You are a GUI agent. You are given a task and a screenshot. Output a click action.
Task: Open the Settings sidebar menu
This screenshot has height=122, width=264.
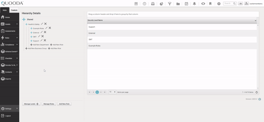[x=10, y=109]
